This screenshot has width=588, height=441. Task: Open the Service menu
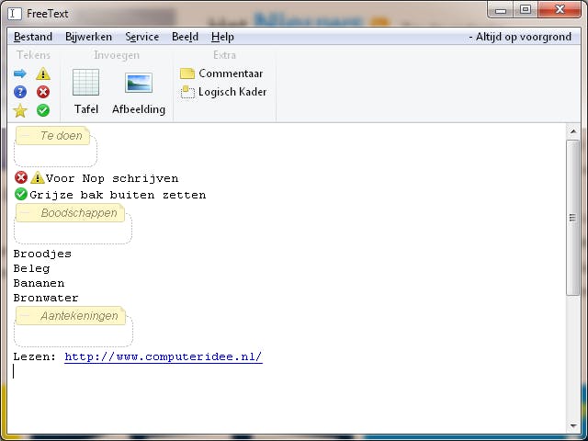(x=142, y=37)
